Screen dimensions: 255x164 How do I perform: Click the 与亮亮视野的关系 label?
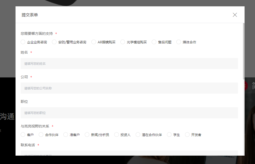35,126
